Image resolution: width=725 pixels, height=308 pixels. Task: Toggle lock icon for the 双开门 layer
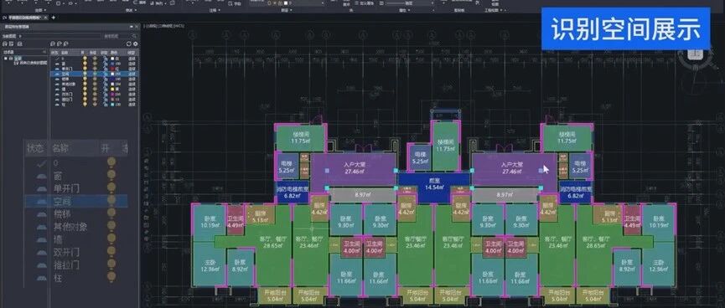coord(106,95)
